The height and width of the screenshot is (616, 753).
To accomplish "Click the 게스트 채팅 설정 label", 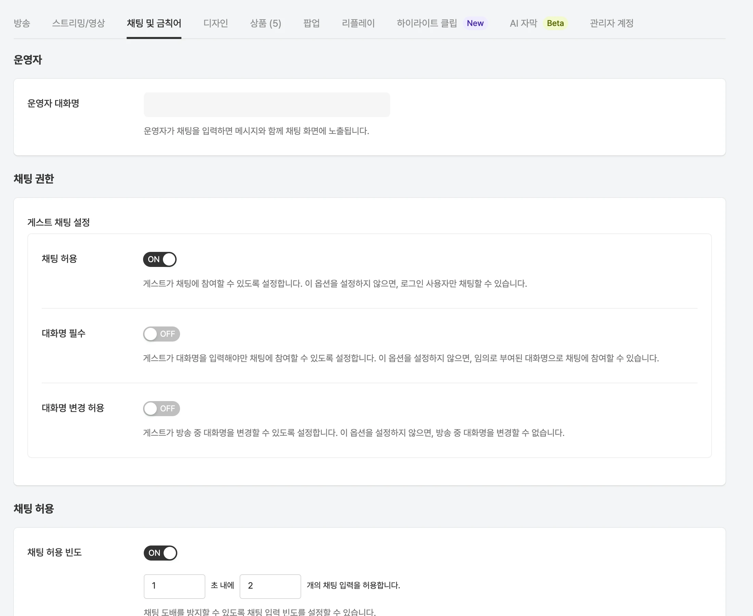I will coord(59,222).
